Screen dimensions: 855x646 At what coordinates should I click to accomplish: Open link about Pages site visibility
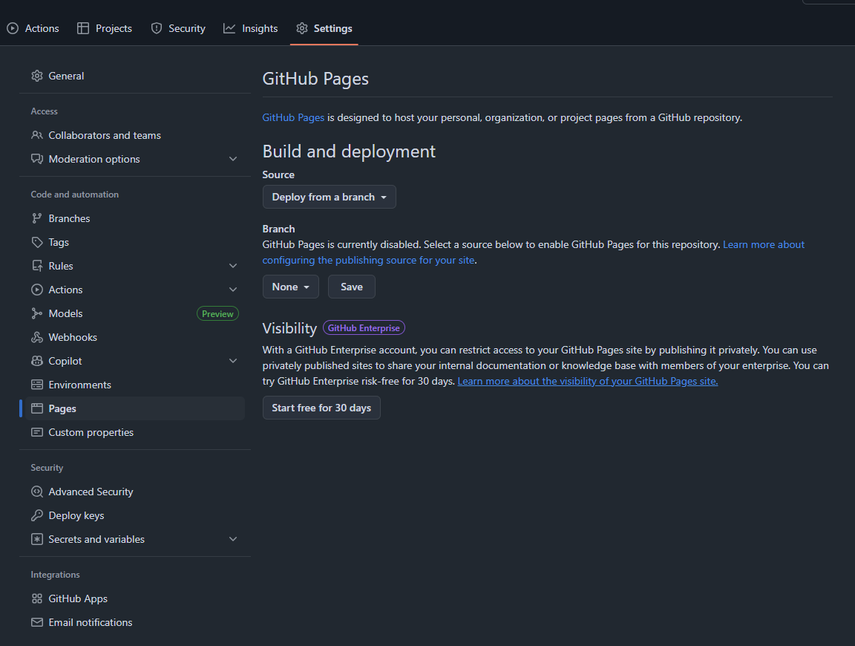(587, 381)
